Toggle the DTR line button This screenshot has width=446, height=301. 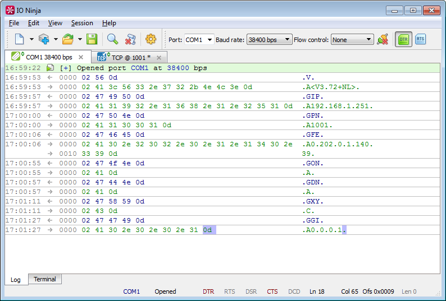pos(403,39)
